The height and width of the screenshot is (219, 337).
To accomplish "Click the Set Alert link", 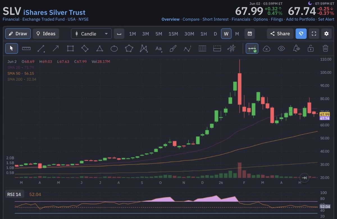I will point(326,19).
